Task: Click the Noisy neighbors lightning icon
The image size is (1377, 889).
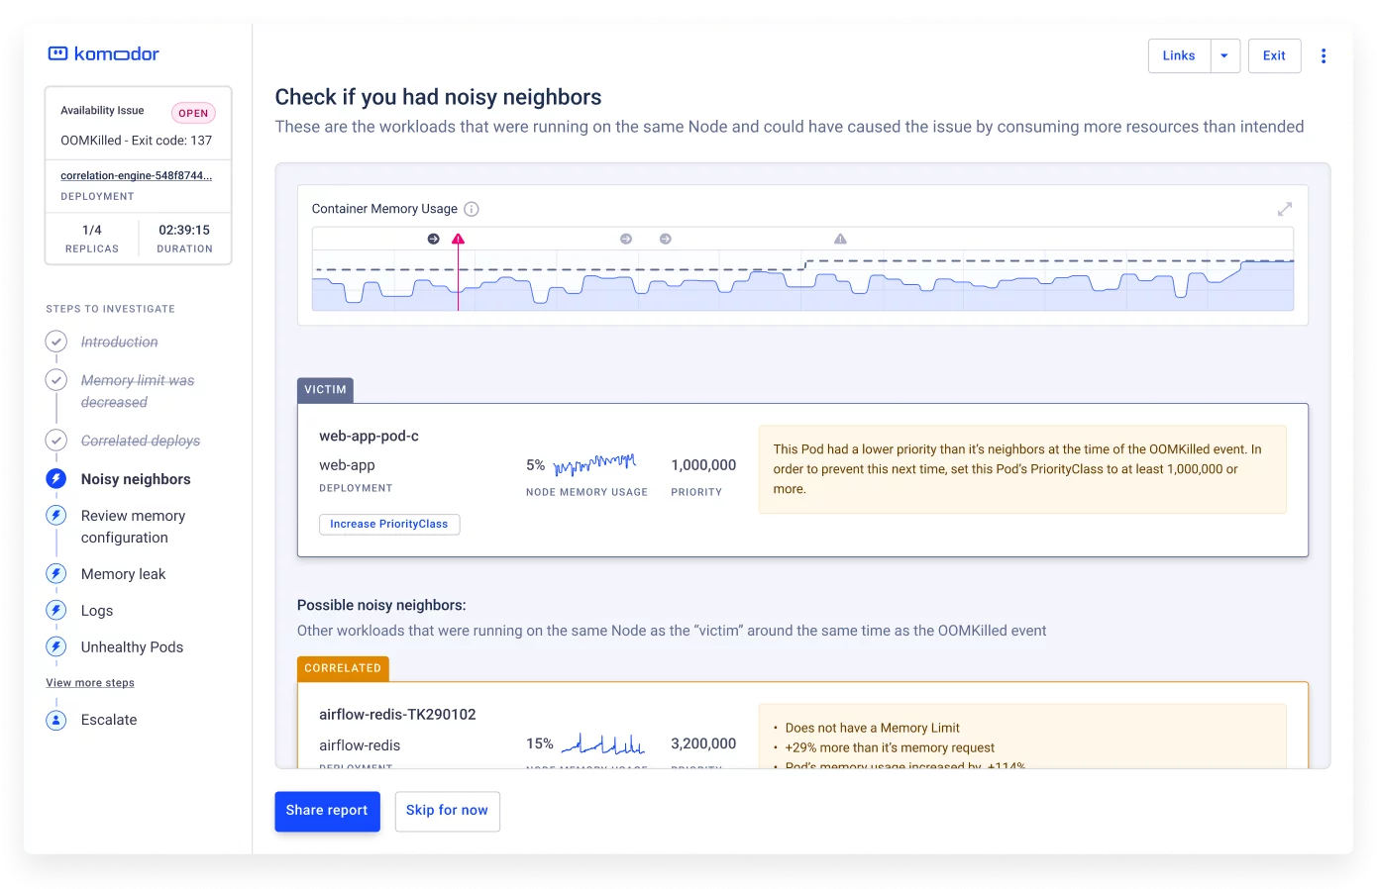Action: point(56,479)
